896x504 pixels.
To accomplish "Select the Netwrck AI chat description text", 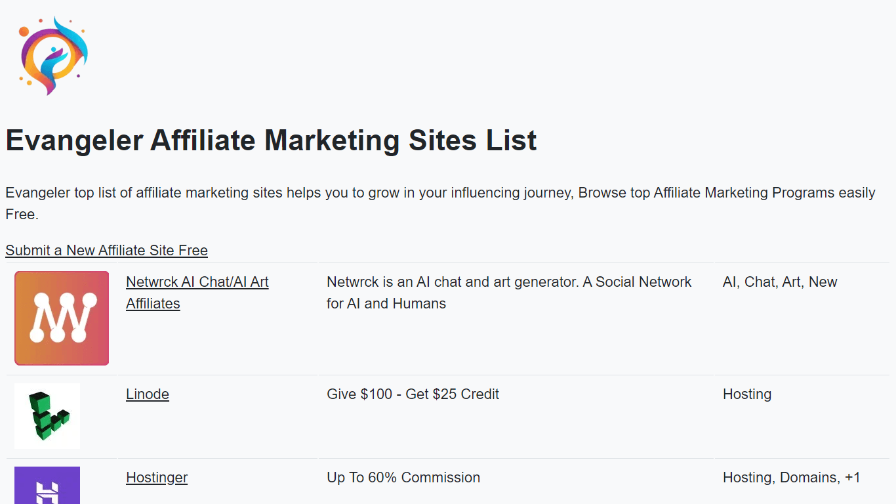I will pos(509,293).
